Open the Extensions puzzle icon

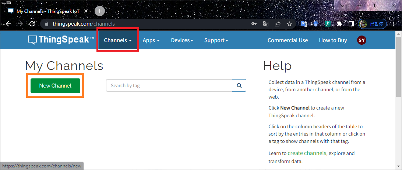coord(339,24)
